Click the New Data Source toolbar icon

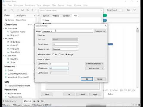click(27, 10)
